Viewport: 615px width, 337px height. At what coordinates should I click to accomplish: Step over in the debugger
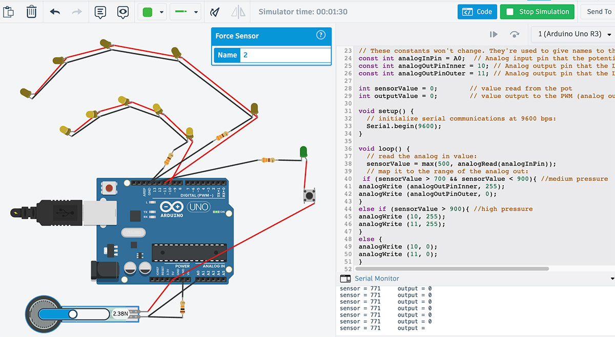515,34
